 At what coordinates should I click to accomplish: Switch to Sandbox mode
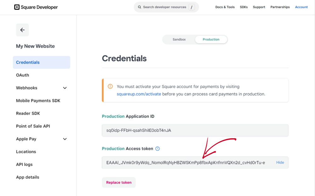coord(179,39)
